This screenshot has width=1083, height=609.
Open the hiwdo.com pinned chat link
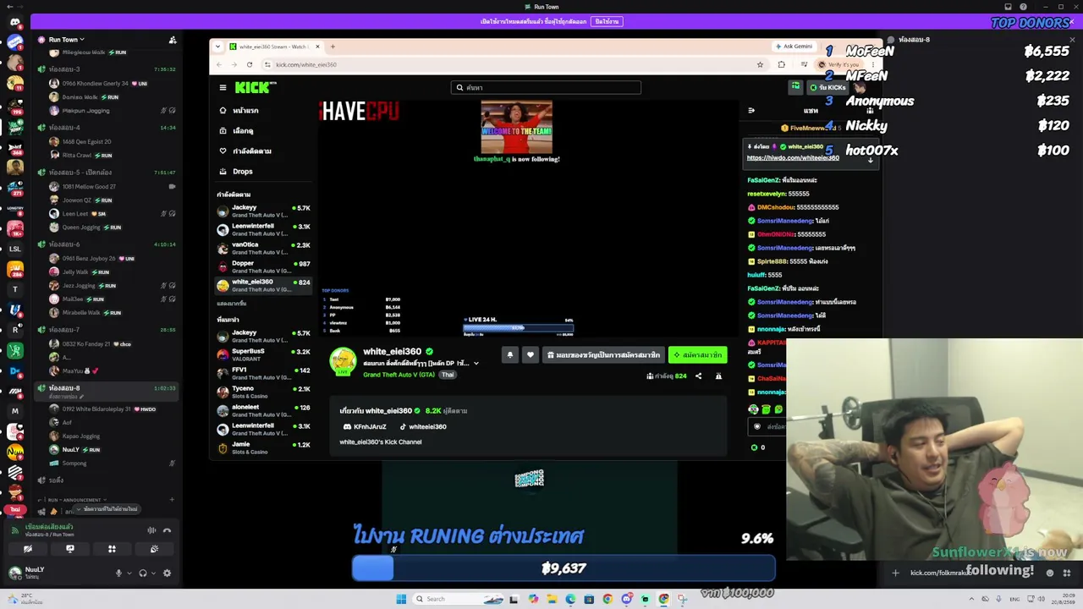click(793, 158)
